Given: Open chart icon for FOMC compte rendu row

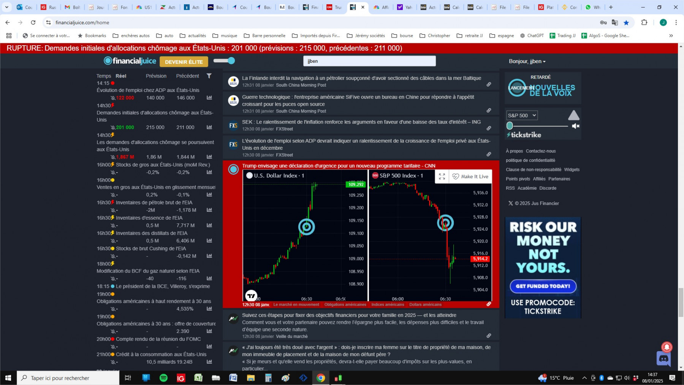Looking at the screenshot, I should [x=209, y=346].
